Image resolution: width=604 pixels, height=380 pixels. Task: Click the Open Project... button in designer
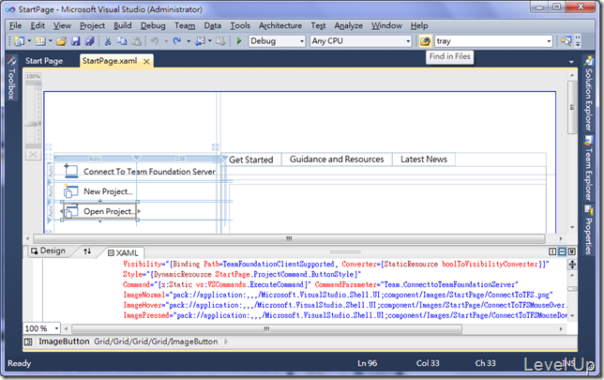tap(100, 211)
